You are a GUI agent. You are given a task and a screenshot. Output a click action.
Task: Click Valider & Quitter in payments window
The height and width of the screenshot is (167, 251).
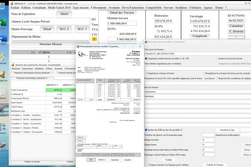coord(32,162)
